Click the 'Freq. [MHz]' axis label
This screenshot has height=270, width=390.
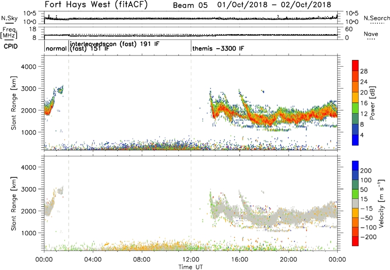click(x=9, y=33)
